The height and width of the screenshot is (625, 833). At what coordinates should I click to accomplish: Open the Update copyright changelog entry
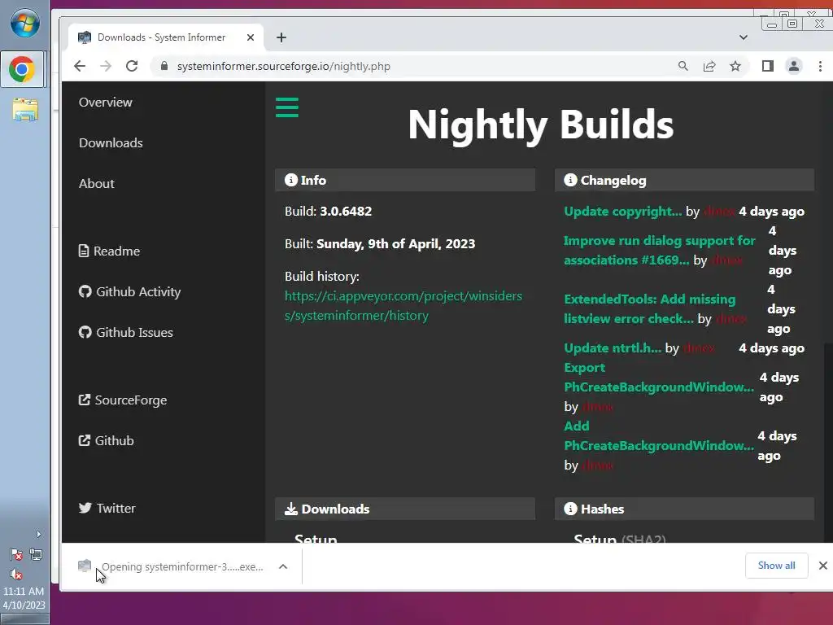click(622, 212)
